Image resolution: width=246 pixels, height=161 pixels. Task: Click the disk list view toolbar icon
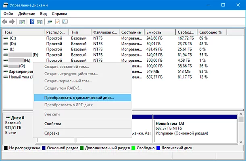pyautogui.click(x=65, y=22)
